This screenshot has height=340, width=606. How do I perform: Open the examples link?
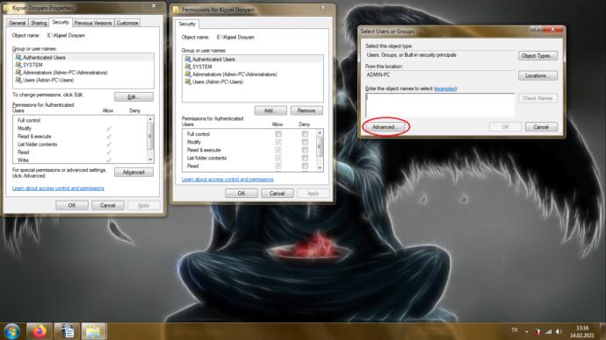(445, 89)
